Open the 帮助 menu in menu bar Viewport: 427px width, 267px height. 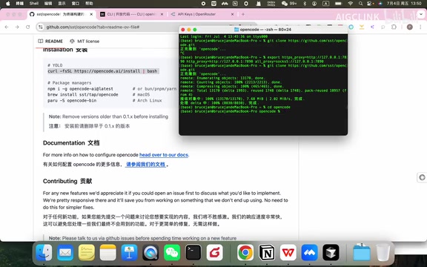pos(89,4)
